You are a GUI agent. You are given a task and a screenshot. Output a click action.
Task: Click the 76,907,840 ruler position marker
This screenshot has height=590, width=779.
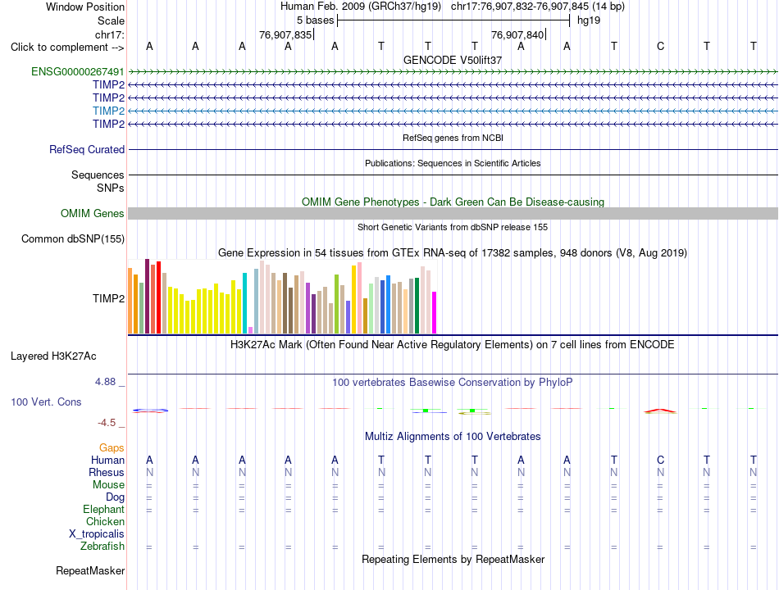tap(517, 34)
